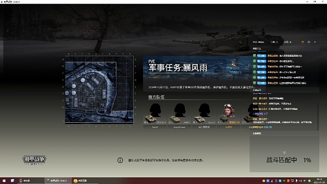
Task: Click the blue link text in lower chat
Action: pyautogui.click(x=260, y=113)
